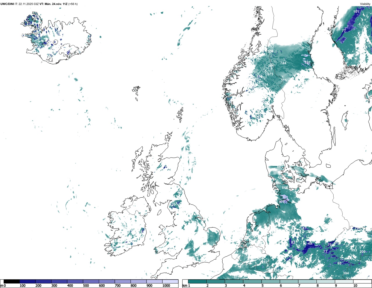Click the '744' value over Sweden
The width and height of the screenshot is (372, 288).
click(x=283, y=63)
